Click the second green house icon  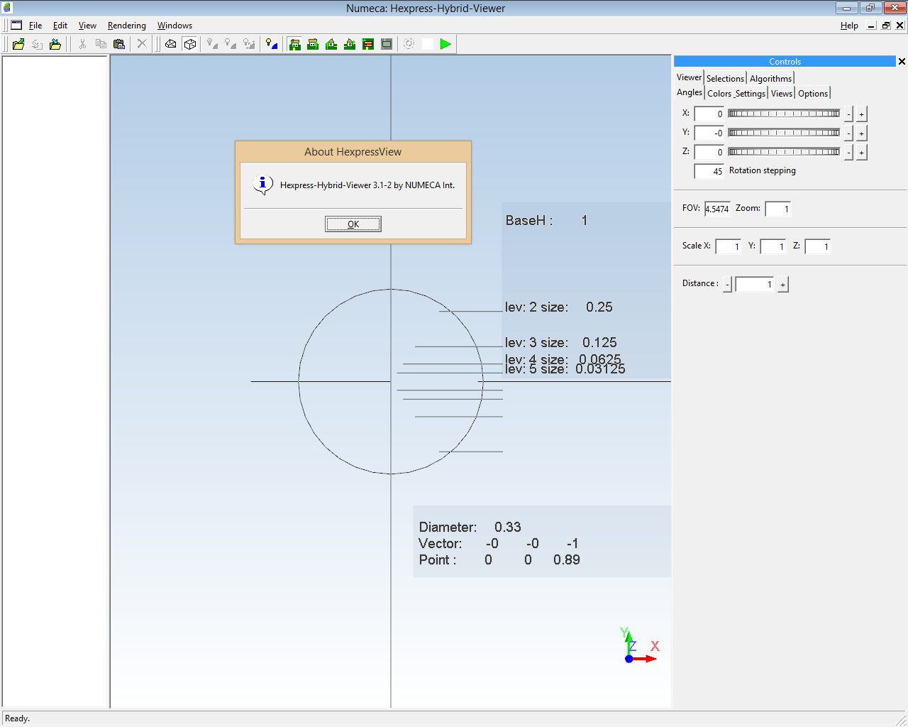313,44
